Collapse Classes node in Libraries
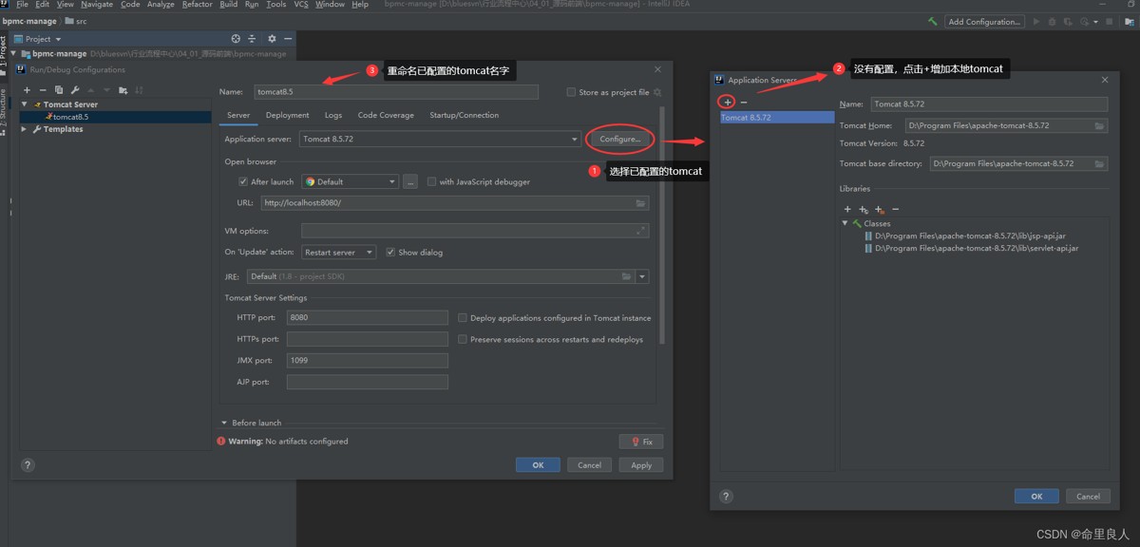The image size is (1140, 547). click(x=845, y=223)
